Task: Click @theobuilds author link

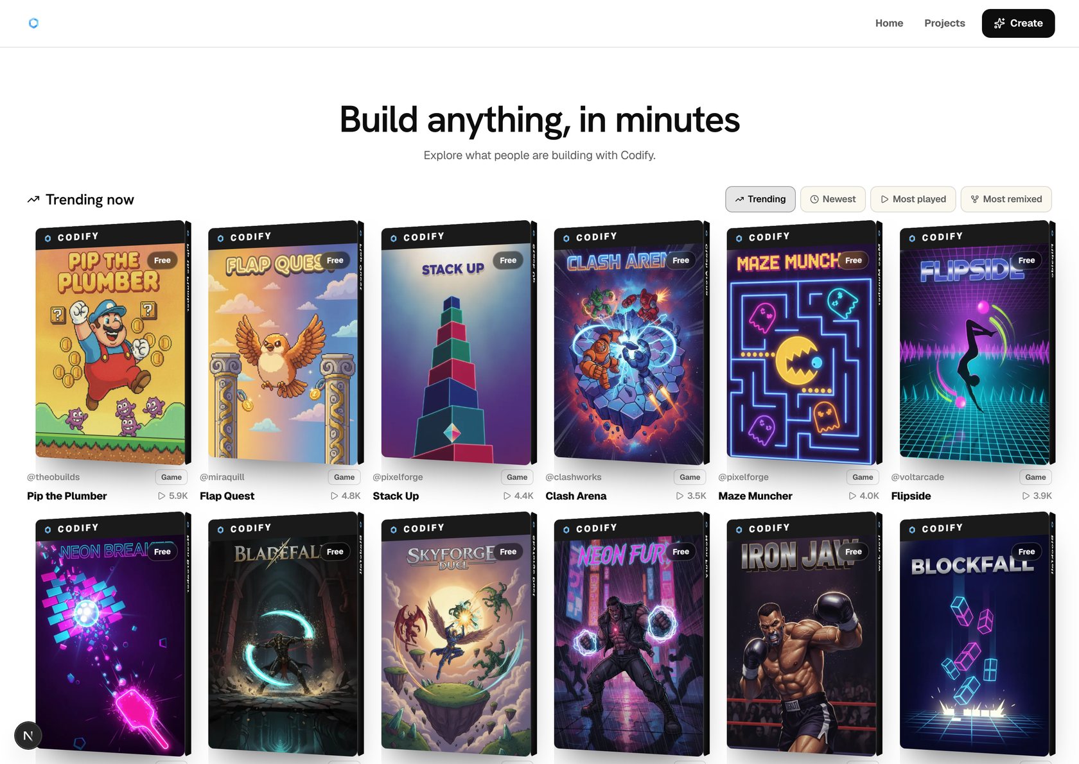Action: [53, 477]
